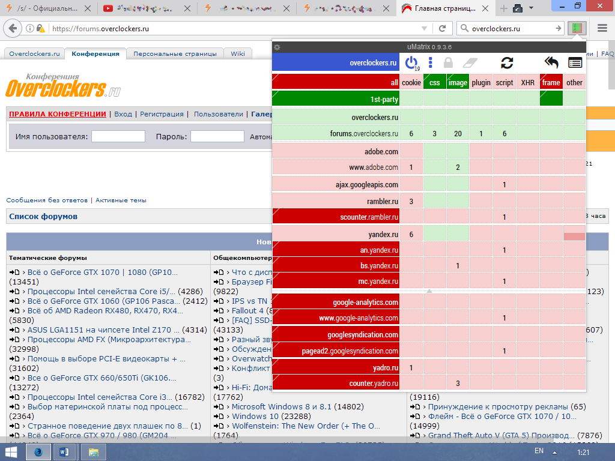Viewport: 615px width, 461px height.
Task: Toggle the 'frame' column header in uMatrix
Action: [x=551, y=82]
